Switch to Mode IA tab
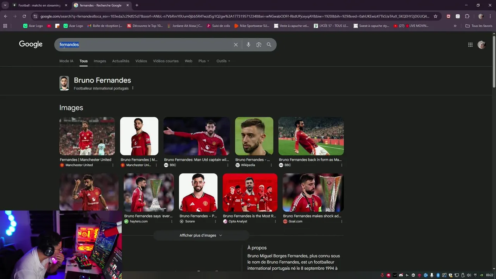The height and width of the screenshot is (279, 496). tap(66, 61)
